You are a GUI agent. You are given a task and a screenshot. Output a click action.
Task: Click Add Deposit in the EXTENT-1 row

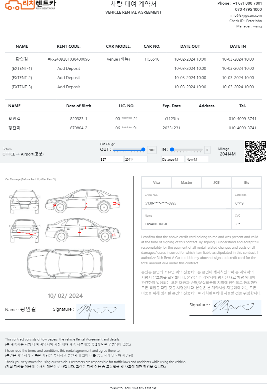point(69,69)
